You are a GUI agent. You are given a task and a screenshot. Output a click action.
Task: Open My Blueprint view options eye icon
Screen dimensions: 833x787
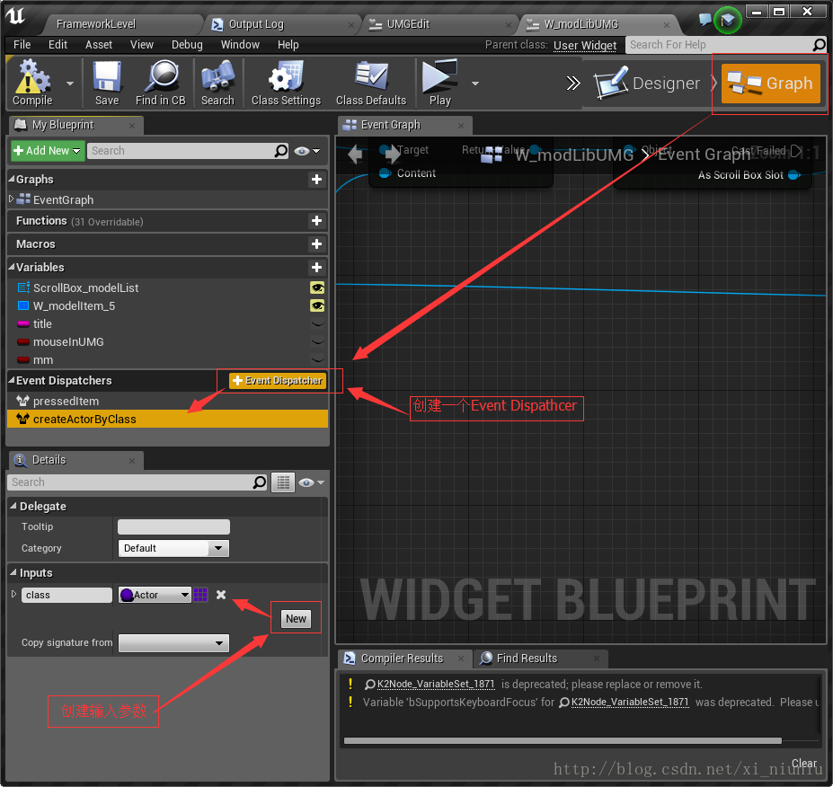click(307, 151)
